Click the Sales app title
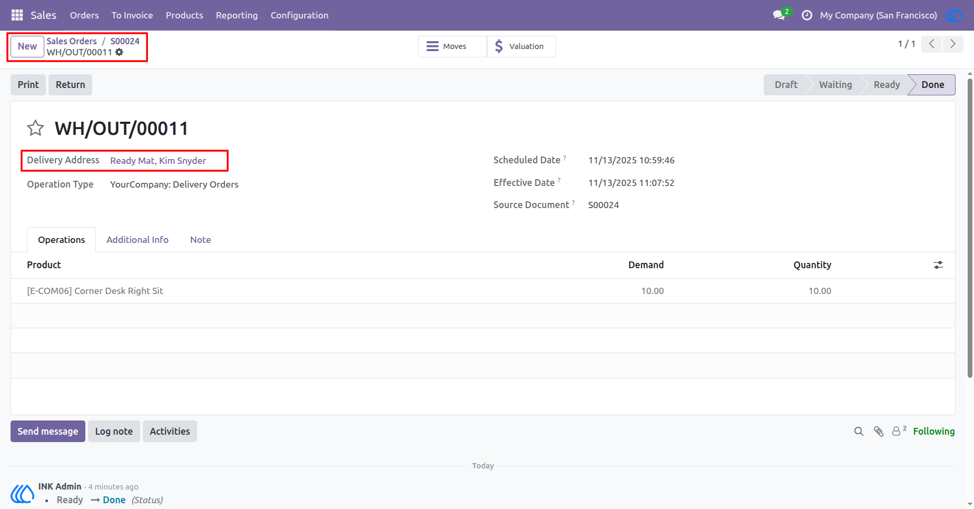The image size is (974, 509). click(x=43, y=15)
